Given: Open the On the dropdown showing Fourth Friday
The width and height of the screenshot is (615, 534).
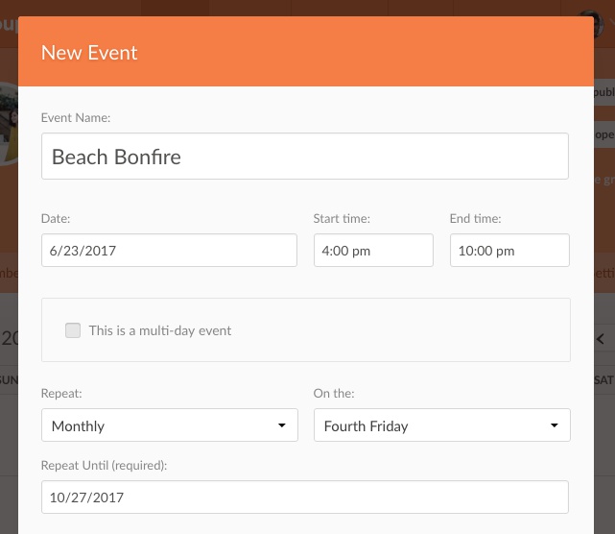Looking at the screenshot, I should click(x=442, y=425).
